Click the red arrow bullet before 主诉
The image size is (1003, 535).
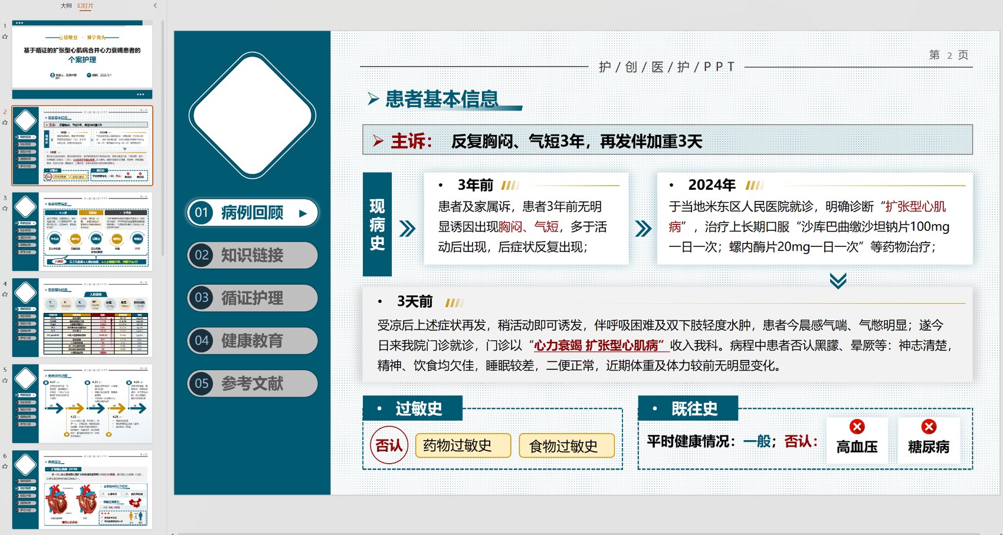(378, 141)
